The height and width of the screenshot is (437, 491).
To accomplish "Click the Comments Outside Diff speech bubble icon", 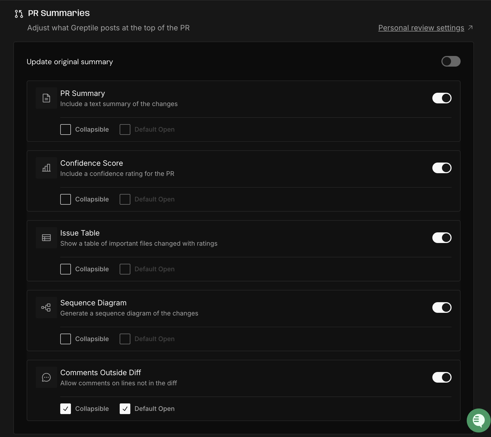I will tap(46, 377).
